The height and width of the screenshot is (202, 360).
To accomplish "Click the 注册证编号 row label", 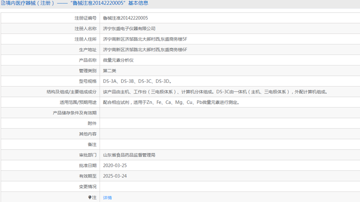I will tap(86, 18).
